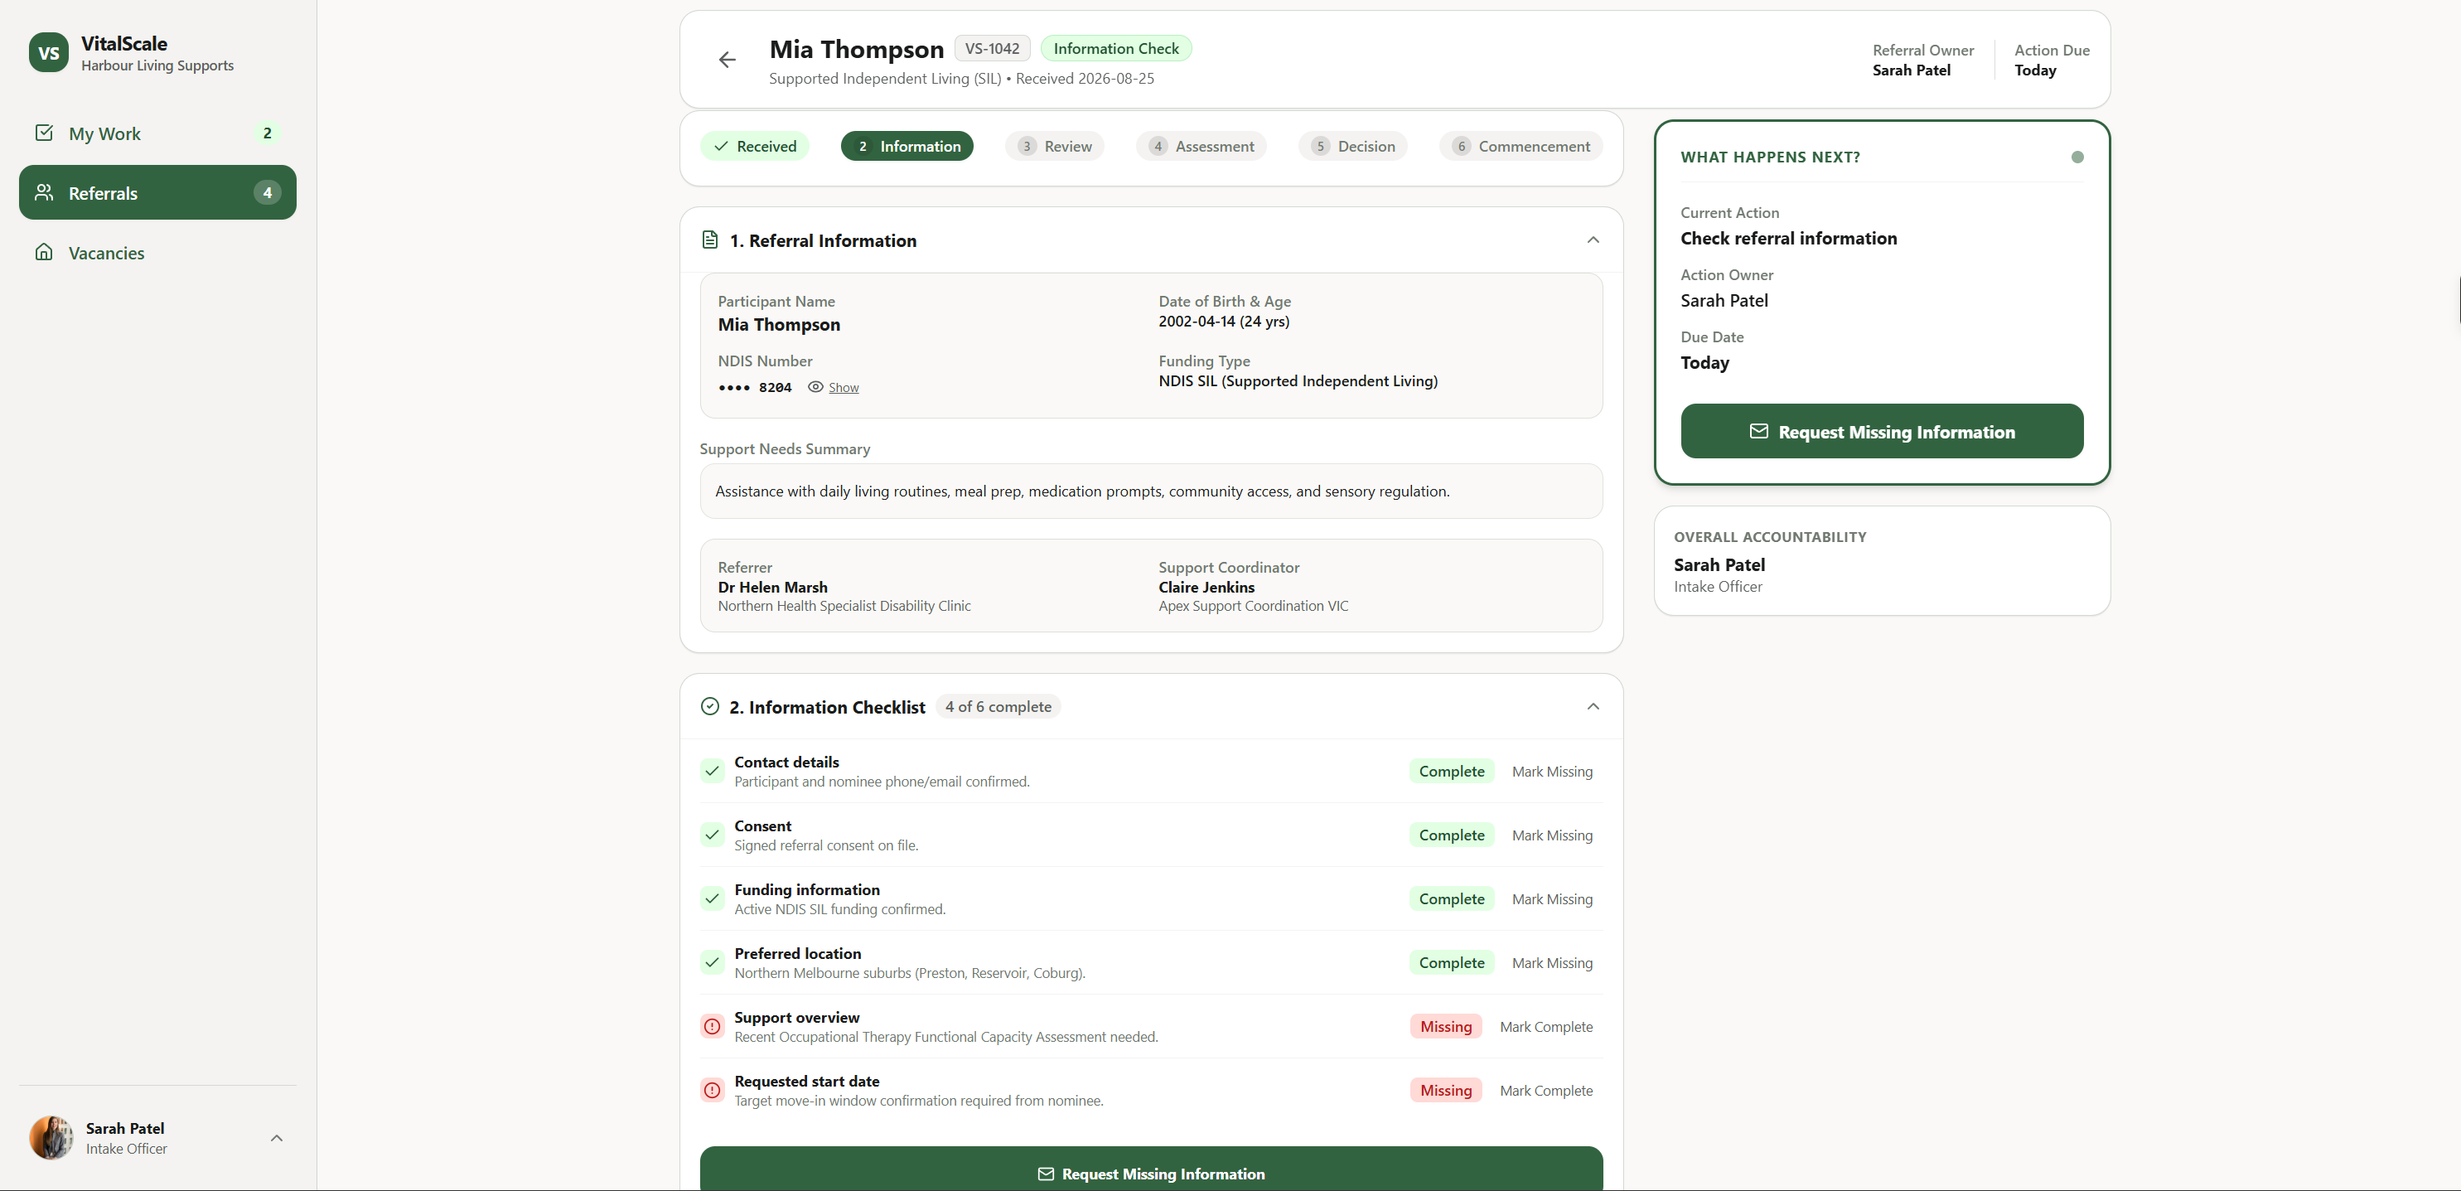The image size is (2461, 1191).
Task: Click the eye icon next to NDIS number
Action: pyautogui.click(x=815, y=387)
